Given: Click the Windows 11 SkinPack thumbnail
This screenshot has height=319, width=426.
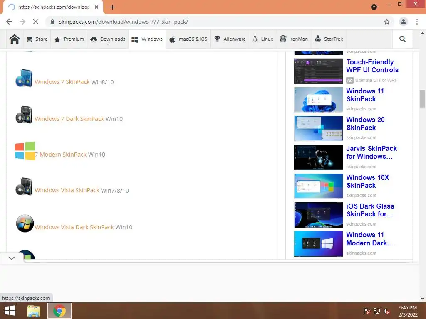Looking at the screenshot, I should [x=318, y=100].
